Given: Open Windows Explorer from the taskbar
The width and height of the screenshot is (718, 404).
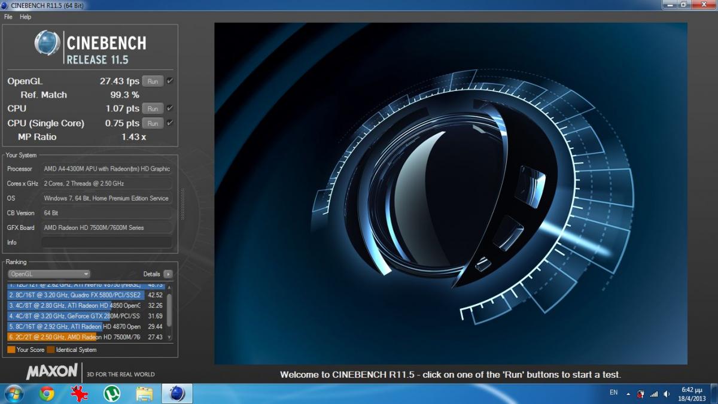Looking at the screenshot, I should [144, 393].
